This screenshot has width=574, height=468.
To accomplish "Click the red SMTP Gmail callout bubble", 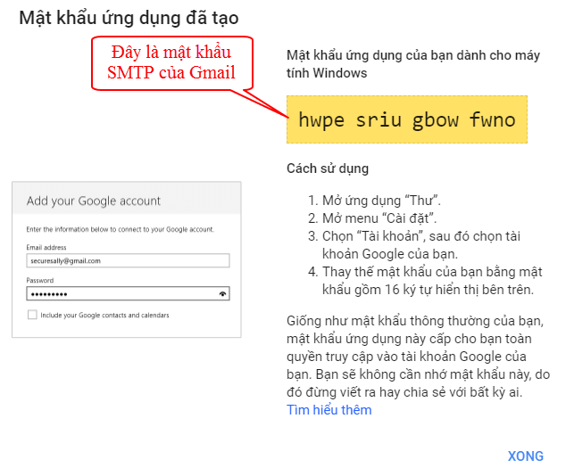I will tap(171, 62).
